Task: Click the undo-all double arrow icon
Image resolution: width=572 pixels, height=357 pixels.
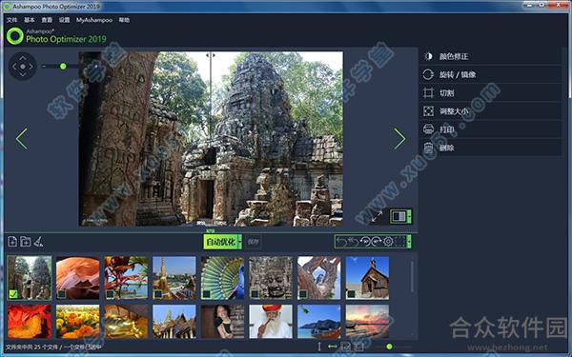Action: (x=353, y=242)
